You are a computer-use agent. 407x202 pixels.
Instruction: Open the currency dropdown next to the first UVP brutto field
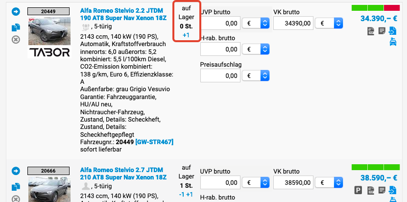click(265, 23)
